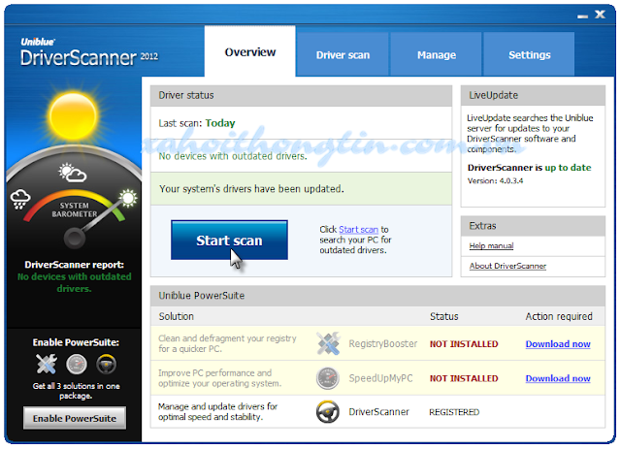Screen dimensions: 621x449
Task: Click the Action required column header
Action: click(x=559, y=316)
